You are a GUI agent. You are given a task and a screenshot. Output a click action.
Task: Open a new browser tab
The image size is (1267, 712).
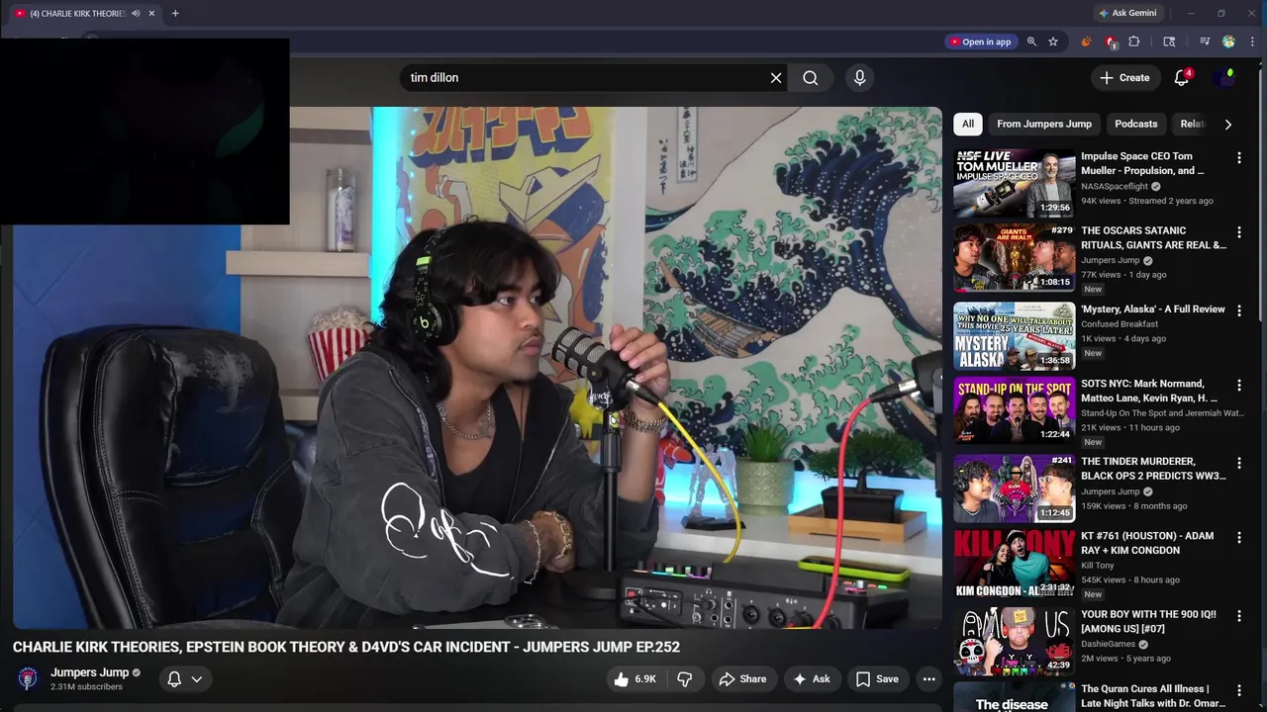pyautogui.click(x=175, y=14)
